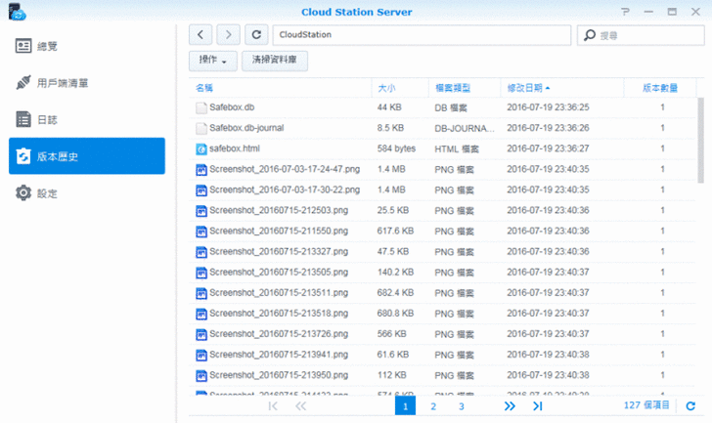Click the forward navigation arrow
Image resolution: width=712 pixels, height=423 pixels.
(227, 35)
